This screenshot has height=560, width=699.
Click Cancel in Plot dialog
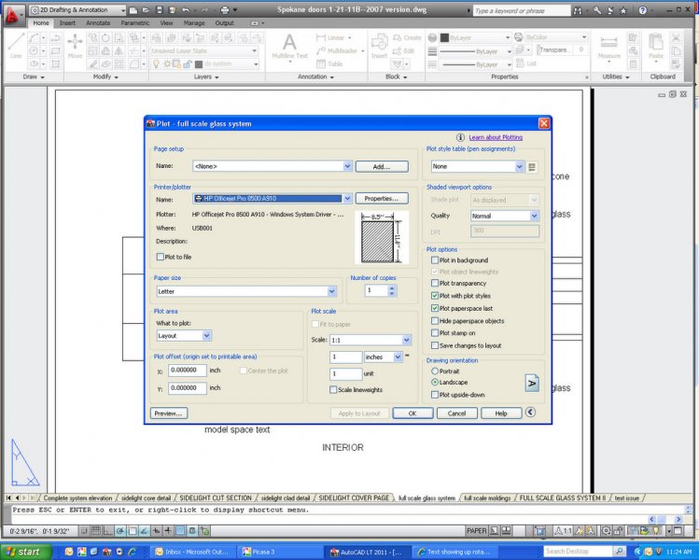[x=456, y=413]
